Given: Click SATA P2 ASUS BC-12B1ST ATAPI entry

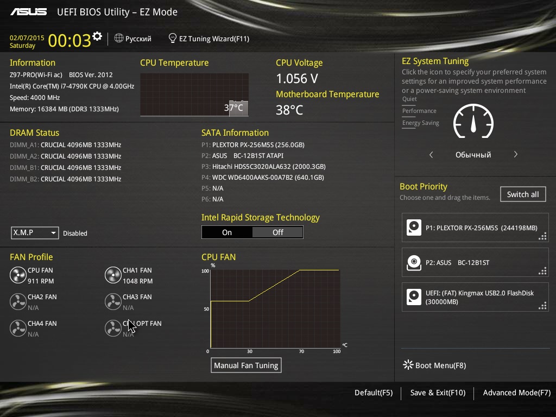Looking at the screenshot, I should point(243,156).
